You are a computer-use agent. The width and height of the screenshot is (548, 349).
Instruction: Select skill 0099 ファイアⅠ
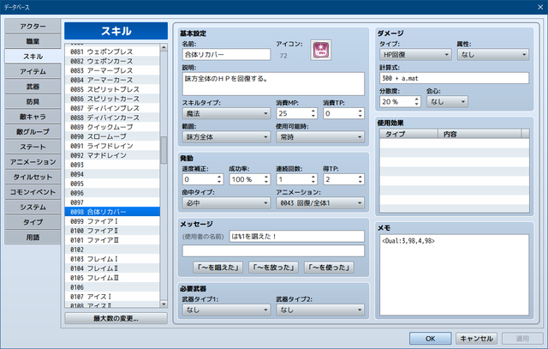point(112,221)
